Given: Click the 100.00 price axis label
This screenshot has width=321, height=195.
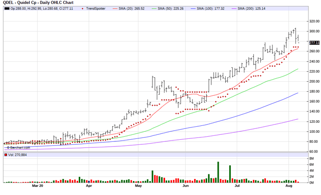Looking at the screenshot, I should pos(314,131).
